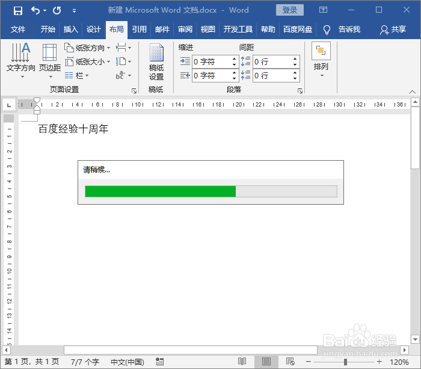Click the 稿纸设置 manuscript paper button
The image size is (421, 369).
156,62
